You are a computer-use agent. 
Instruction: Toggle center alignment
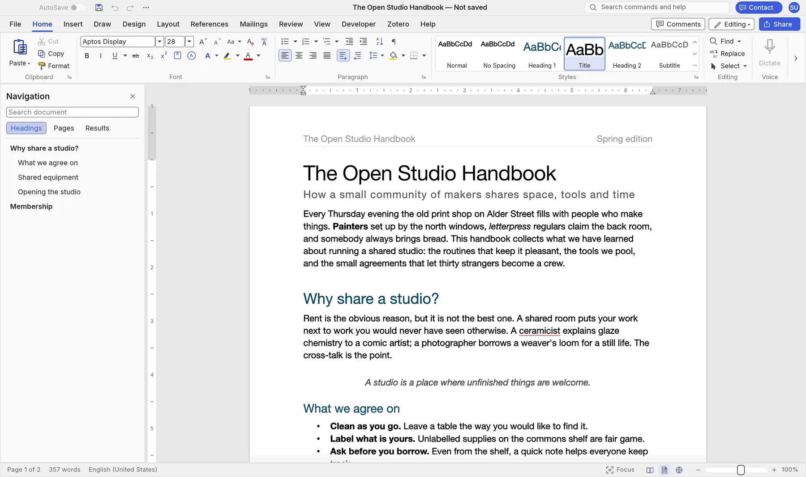(299, 55)
